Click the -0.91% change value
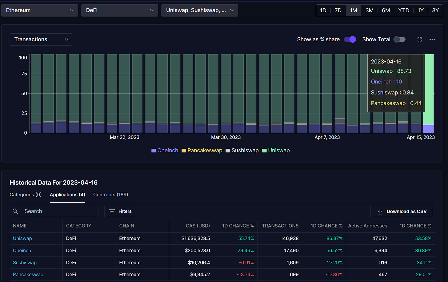Screen dimensions: 448x282 click(x=246, y=263)
